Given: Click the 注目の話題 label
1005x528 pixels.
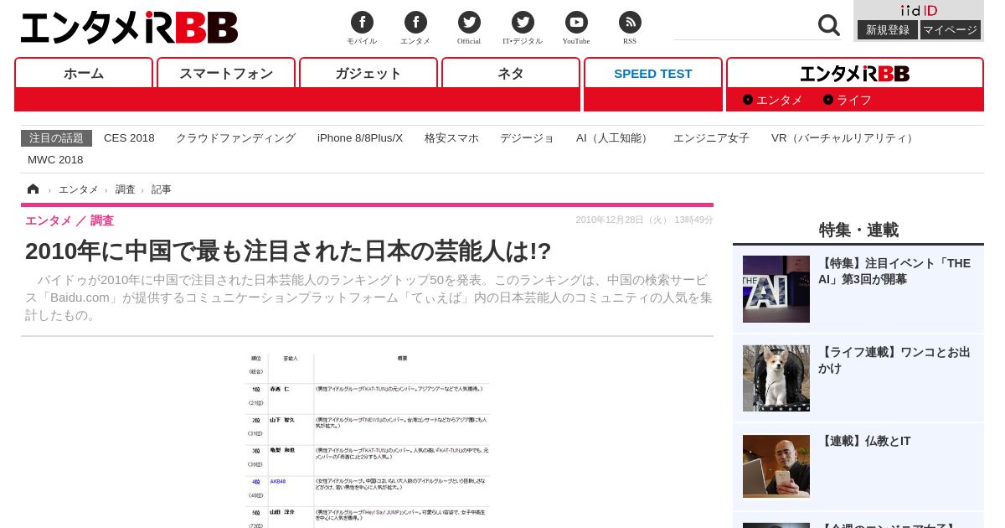Looking at the screenshot, I should (x=56, y=137).
